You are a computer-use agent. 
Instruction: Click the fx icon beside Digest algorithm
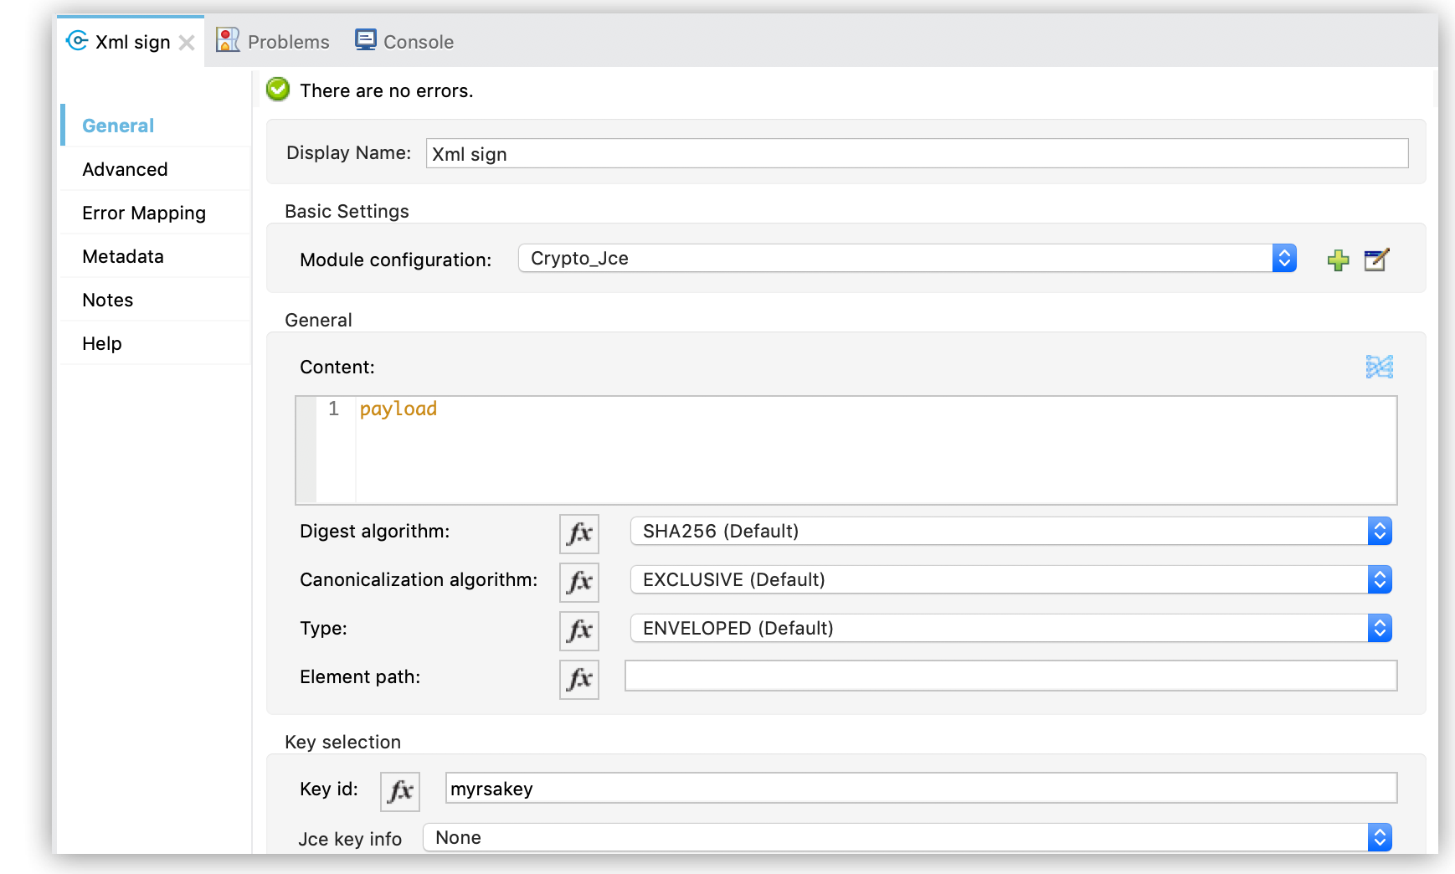578,533
